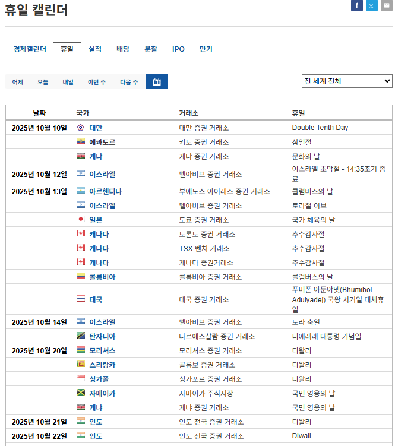Switch to the 경제캘린더 tab

point(30,49)
